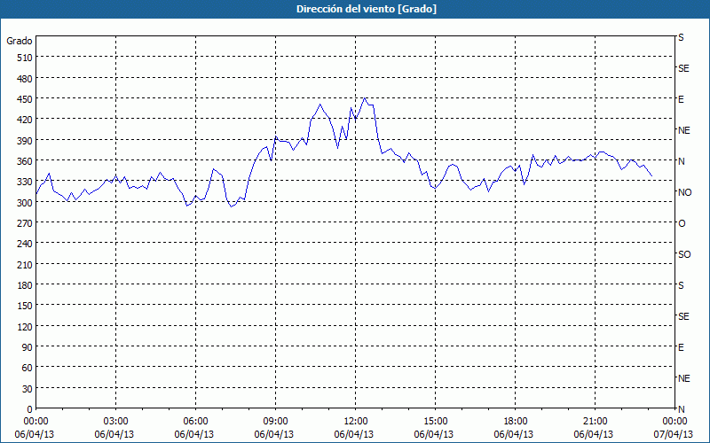Select the 'O' compass label at 270 level
Viewport: 710px width, 443px height.
(x=682, y=224)
